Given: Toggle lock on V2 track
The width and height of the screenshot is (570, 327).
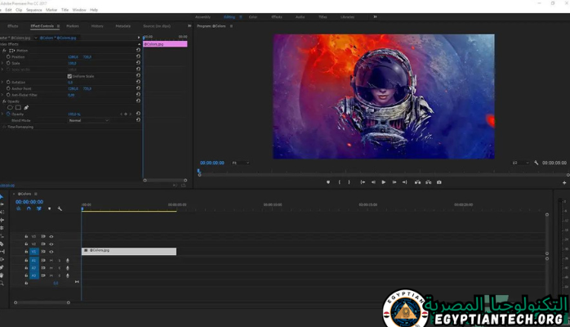Looking at the screenshot, I should [x=26, y=244].
